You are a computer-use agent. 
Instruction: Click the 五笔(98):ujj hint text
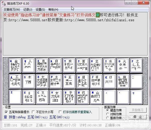click(x=59, y=117)
